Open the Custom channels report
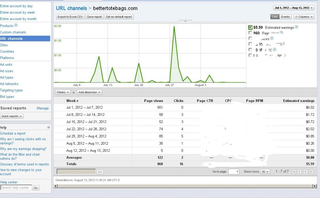Screen dimensions: 320x198 point(13,32)
